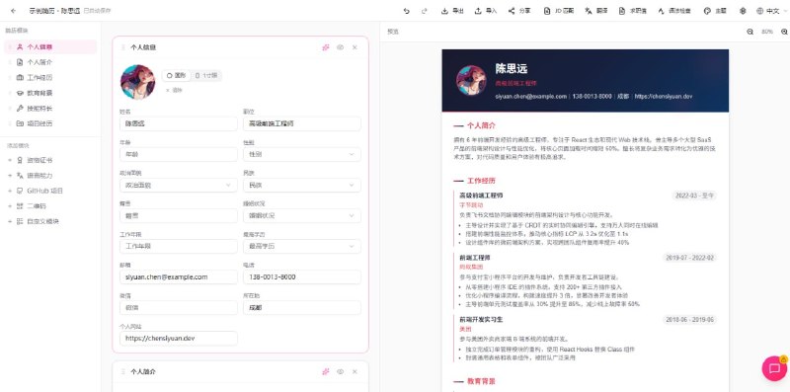Click the website field https://chensiyuan.dev
The image size is (790, 392).
(x=179, y=338)
